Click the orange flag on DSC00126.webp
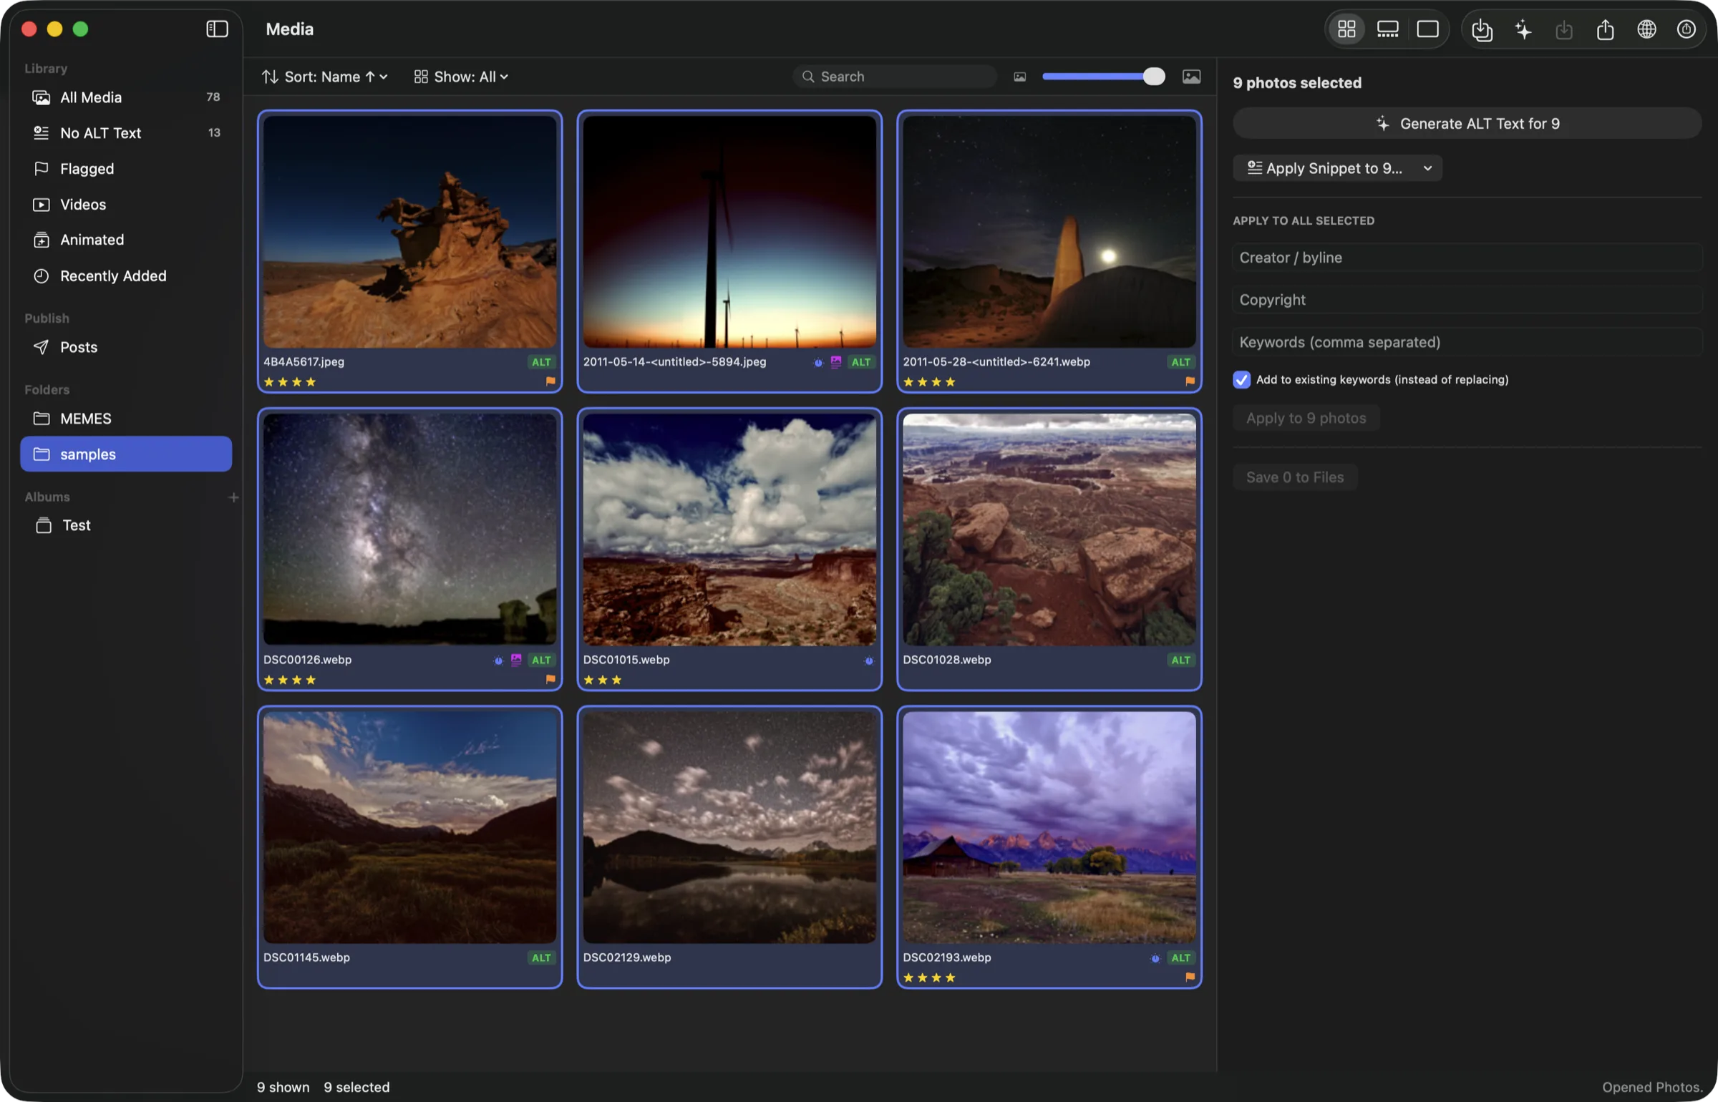 coord(550,679)
